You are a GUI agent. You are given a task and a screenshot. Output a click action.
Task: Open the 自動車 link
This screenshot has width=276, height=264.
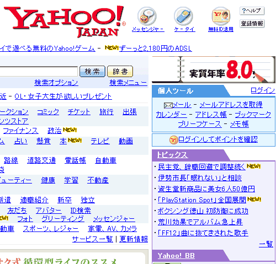[106, 160]
